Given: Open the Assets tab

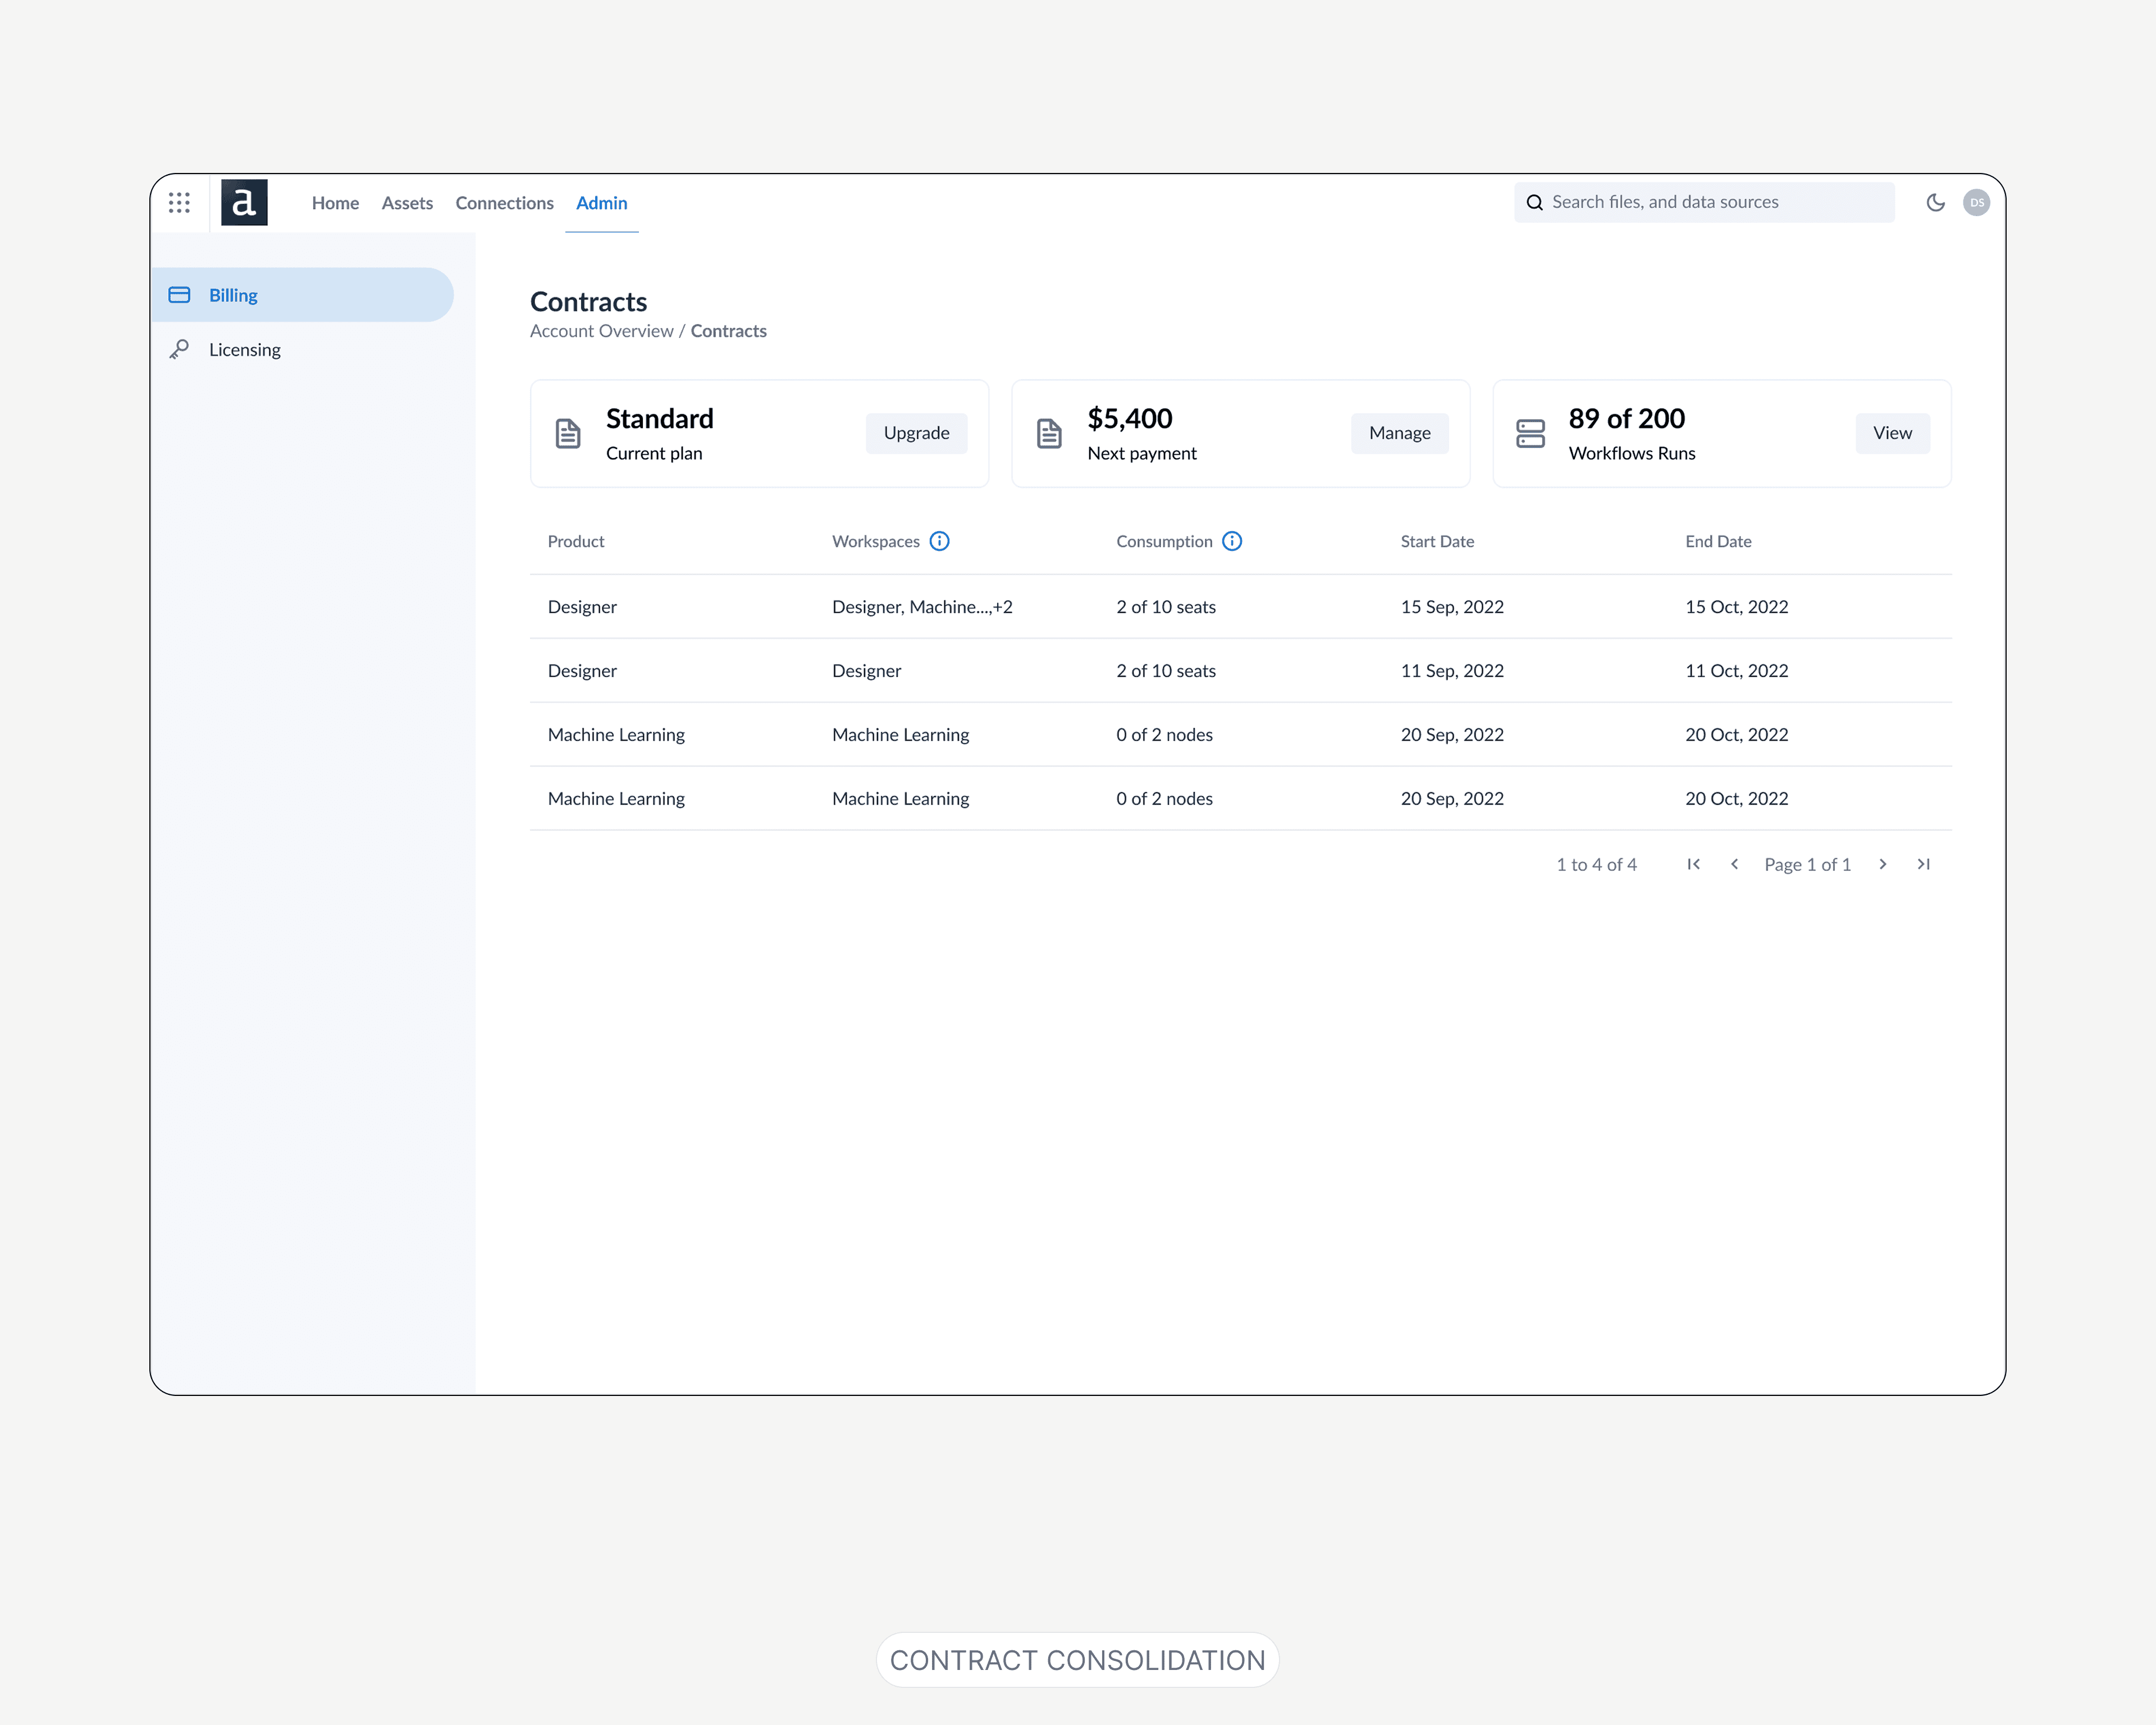Looking at the screenshot, I should (x=407, y=203).
